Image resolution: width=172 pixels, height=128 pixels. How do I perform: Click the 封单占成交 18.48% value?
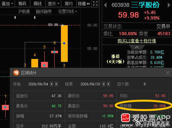(x=156, y=57)
